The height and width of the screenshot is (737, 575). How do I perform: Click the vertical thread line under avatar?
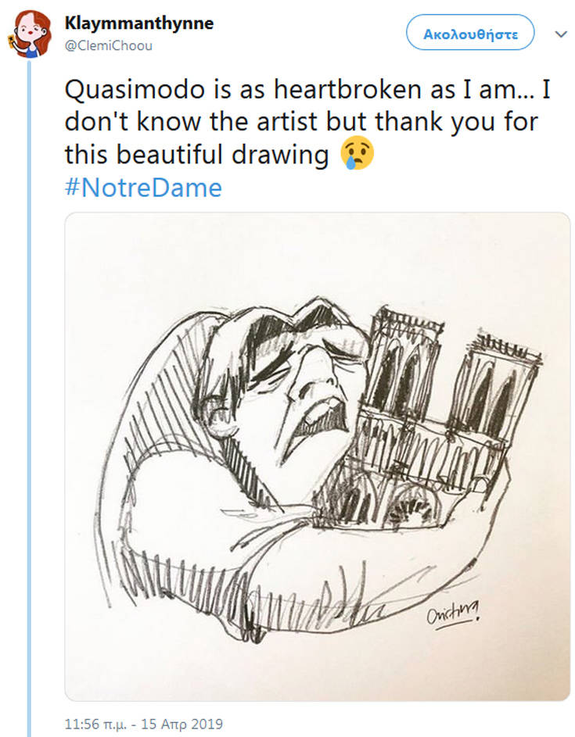30,391
